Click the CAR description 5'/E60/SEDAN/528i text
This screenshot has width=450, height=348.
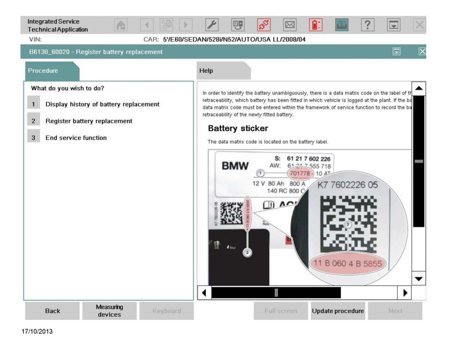[x=234, y=39]
